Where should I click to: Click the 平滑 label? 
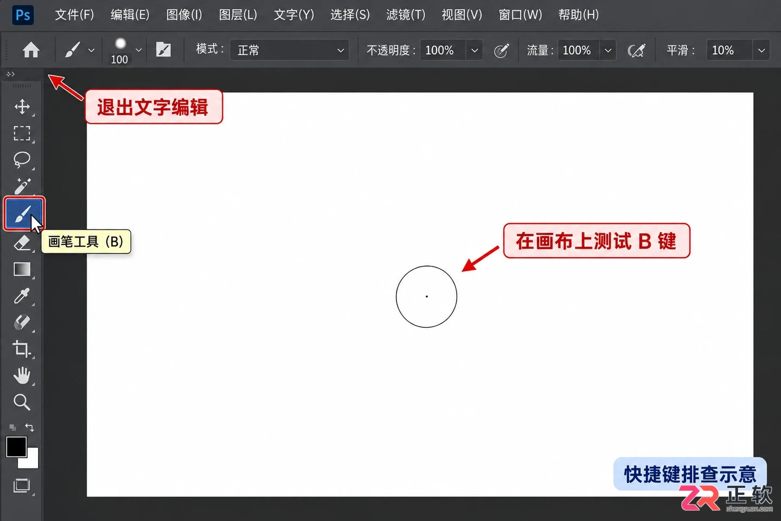pyautogui.click(x=681, y=50)
